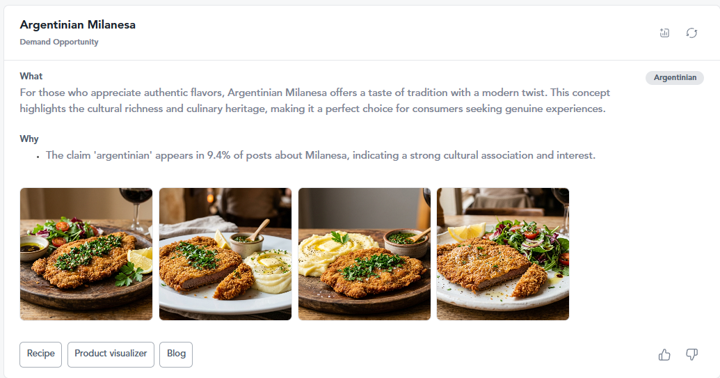Open the Product visualizer
This screenshot has height=378, width=720.
[x=111, y=354]
